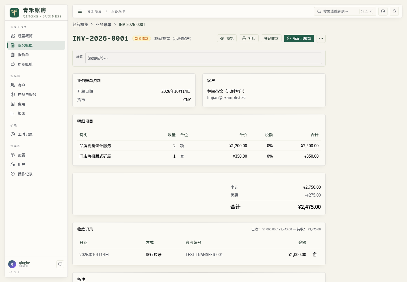The height and width of the screenshot is (282, 407).
Task: Click the 银行转账 payment method cell
Action: point(154,255)
